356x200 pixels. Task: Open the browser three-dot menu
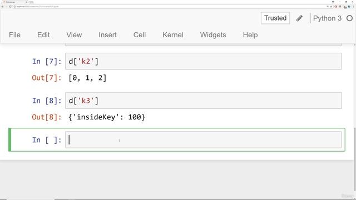[x=354, y=7]
